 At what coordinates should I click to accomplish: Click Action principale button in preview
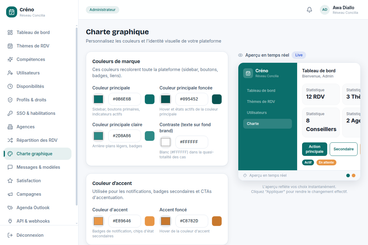315,149
